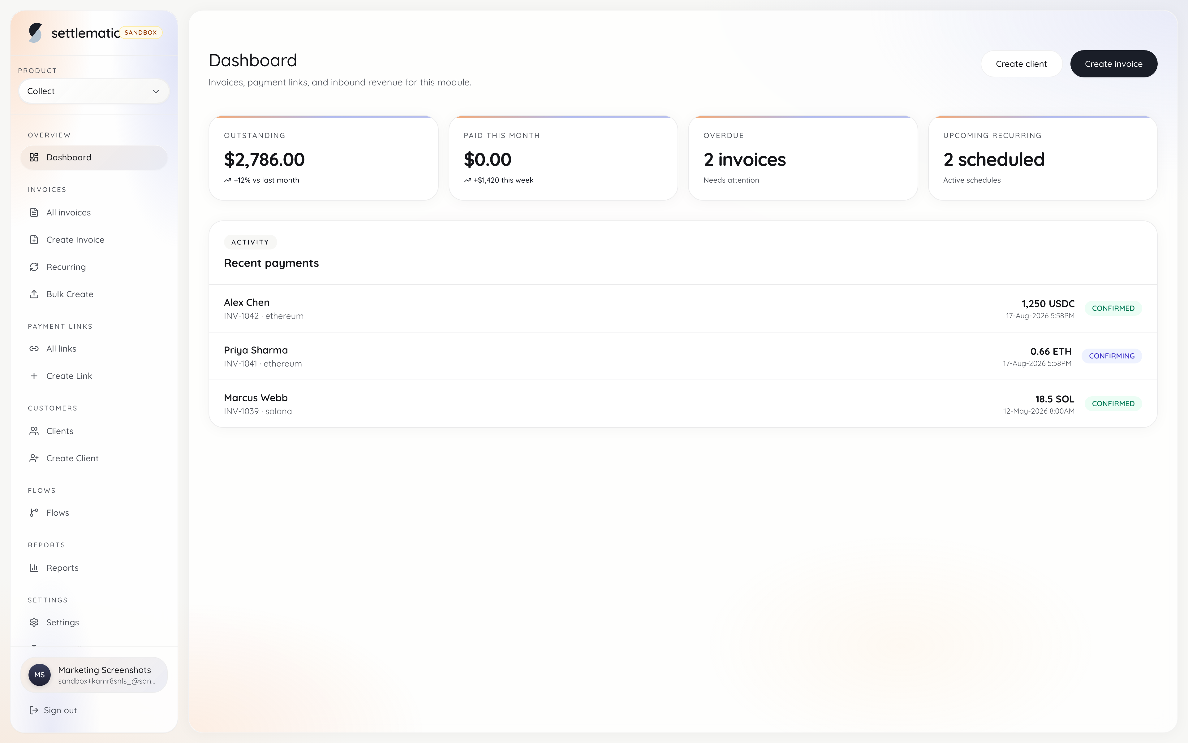Click INV-1041 · ethereum text
This screenshot has height=743, width=1188.
[x=263, y=364]
